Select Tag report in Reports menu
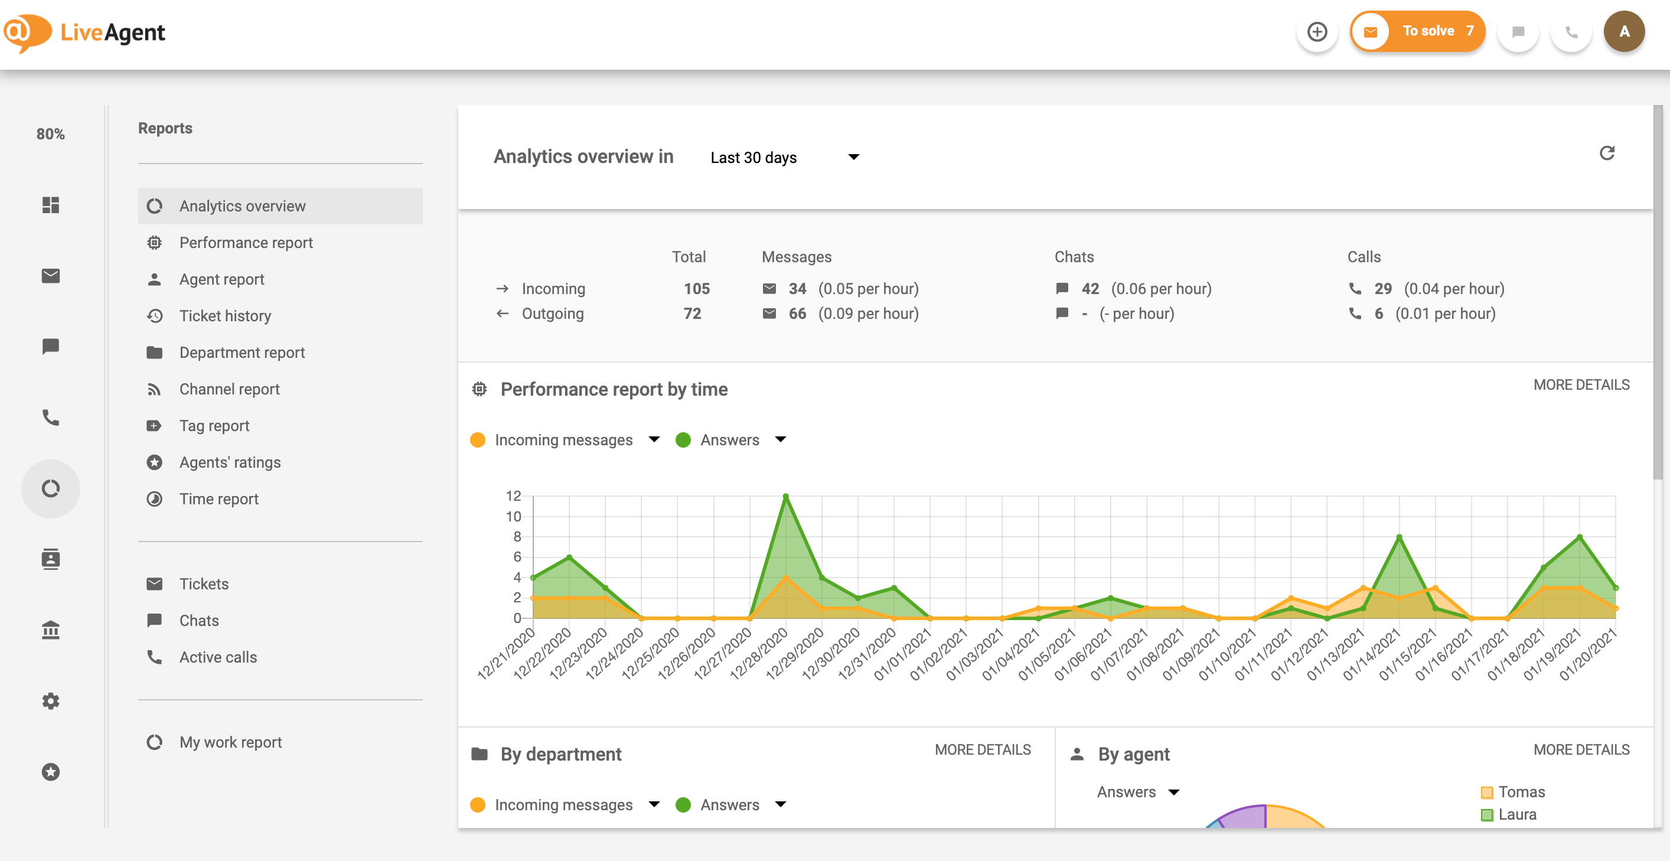 pyautogui.click(x=214, y=426)
